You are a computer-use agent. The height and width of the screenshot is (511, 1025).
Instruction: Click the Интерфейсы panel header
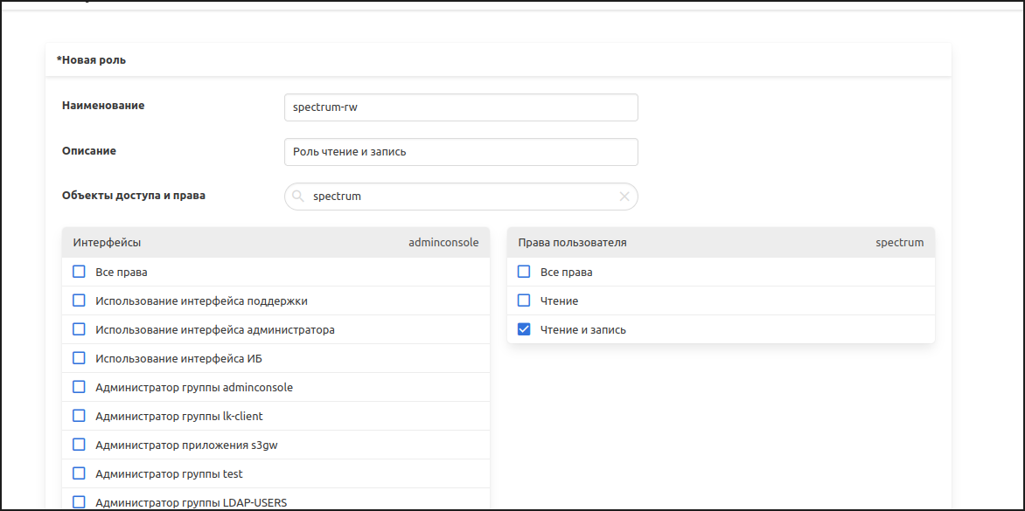[275, 243]
